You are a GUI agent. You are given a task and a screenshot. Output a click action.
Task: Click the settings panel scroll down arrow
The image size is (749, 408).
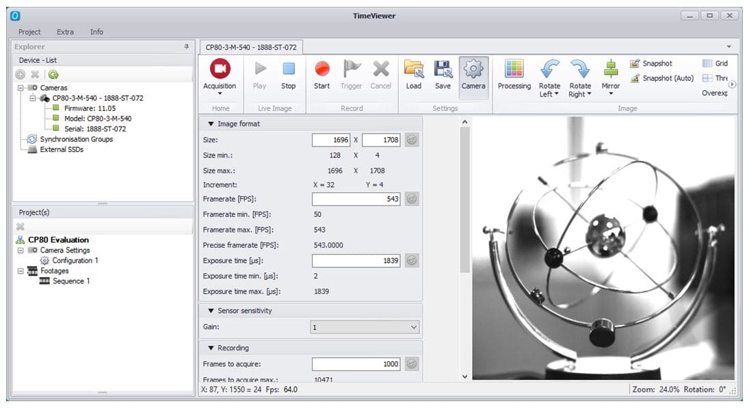(464, 377)
